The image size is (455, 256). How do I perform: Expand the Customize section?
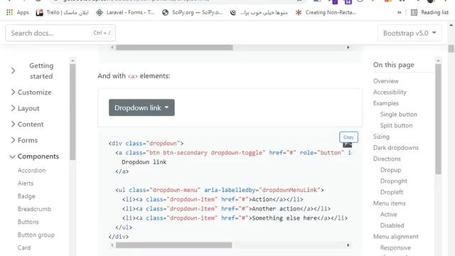(x=31, y=92)
